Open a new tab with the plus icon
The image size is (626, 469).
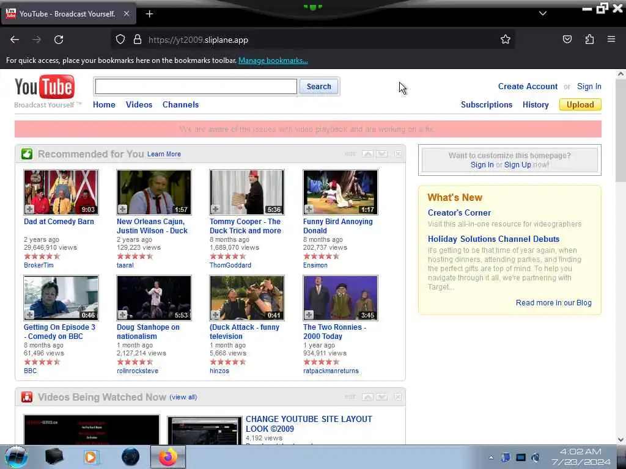(x=149, y=14)
